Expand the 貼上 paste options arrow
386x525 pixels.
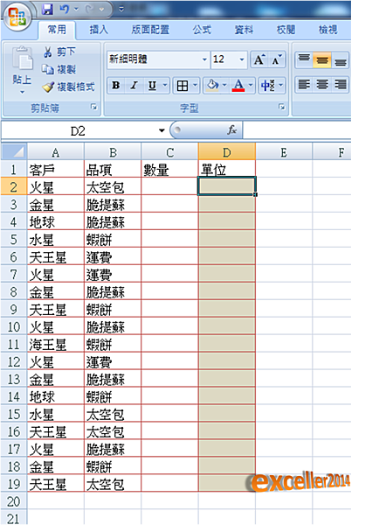pos(22,92)
